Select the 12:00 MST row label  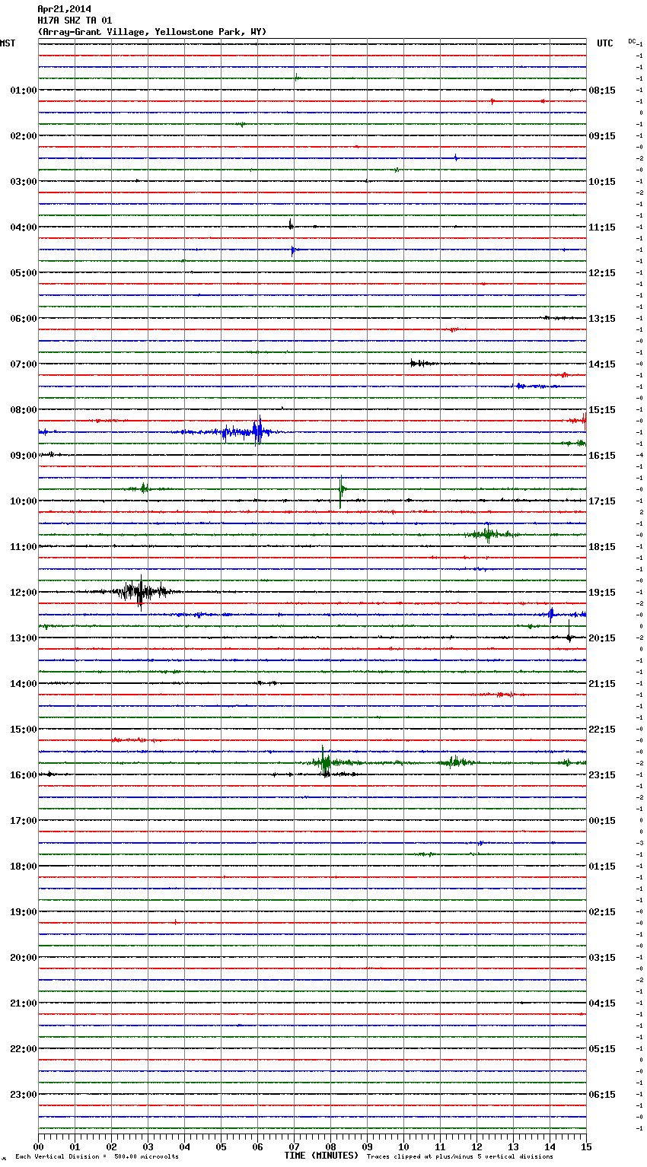(x=24, y=593)
